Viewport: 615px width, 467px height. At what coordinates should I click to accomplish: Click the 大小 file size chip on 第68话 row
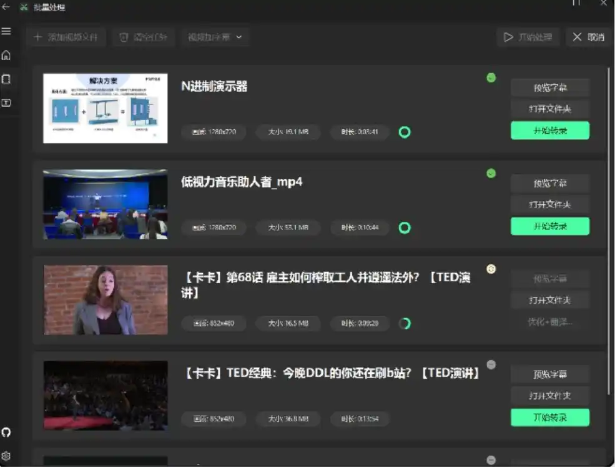tap(288, 323)
